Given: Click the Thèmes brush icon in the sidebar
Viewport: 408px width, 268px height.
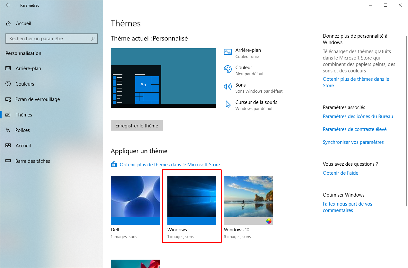Looking at the screenshot, I should [x=8, y=115].
